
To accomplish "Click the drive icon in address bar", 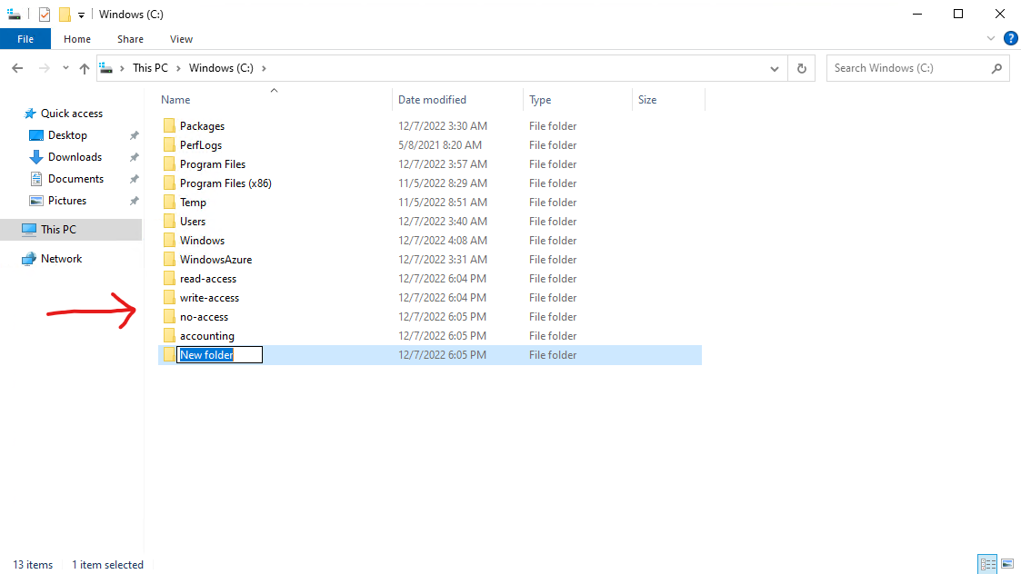I will point(106,68).
